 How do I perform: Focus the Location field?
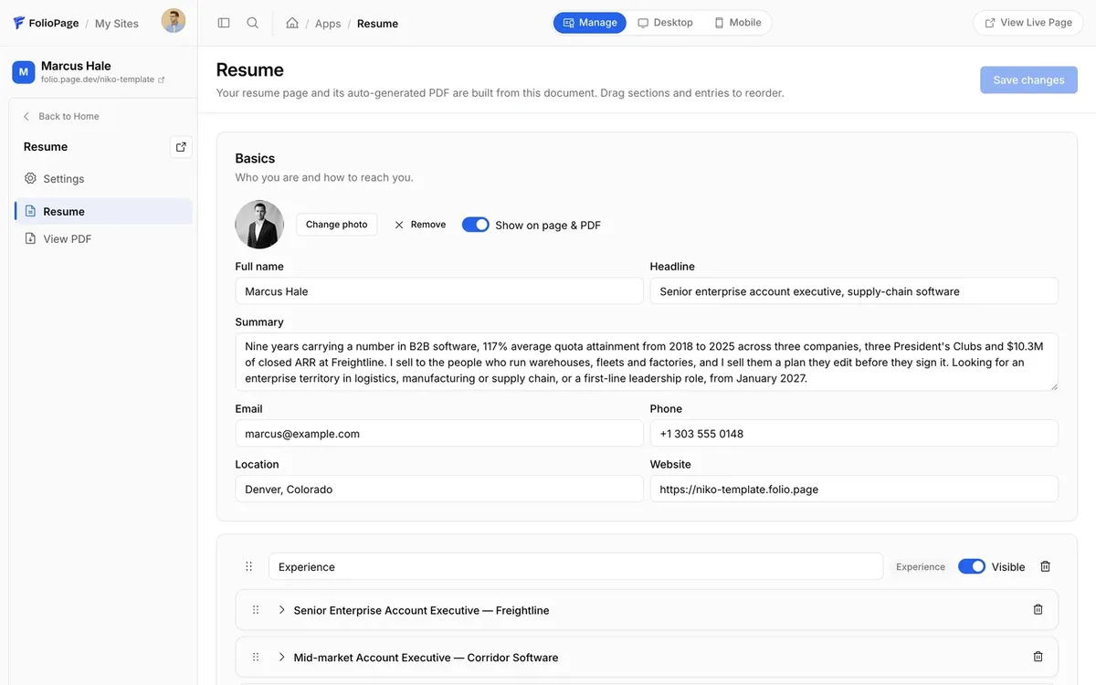[439, 490]
